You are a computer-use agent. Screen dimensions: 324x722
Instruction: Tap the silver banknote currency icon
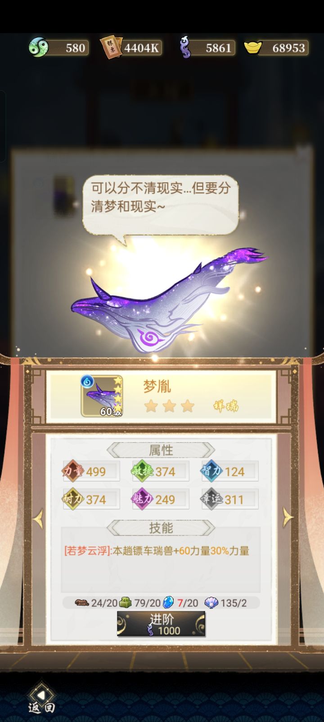111,47
